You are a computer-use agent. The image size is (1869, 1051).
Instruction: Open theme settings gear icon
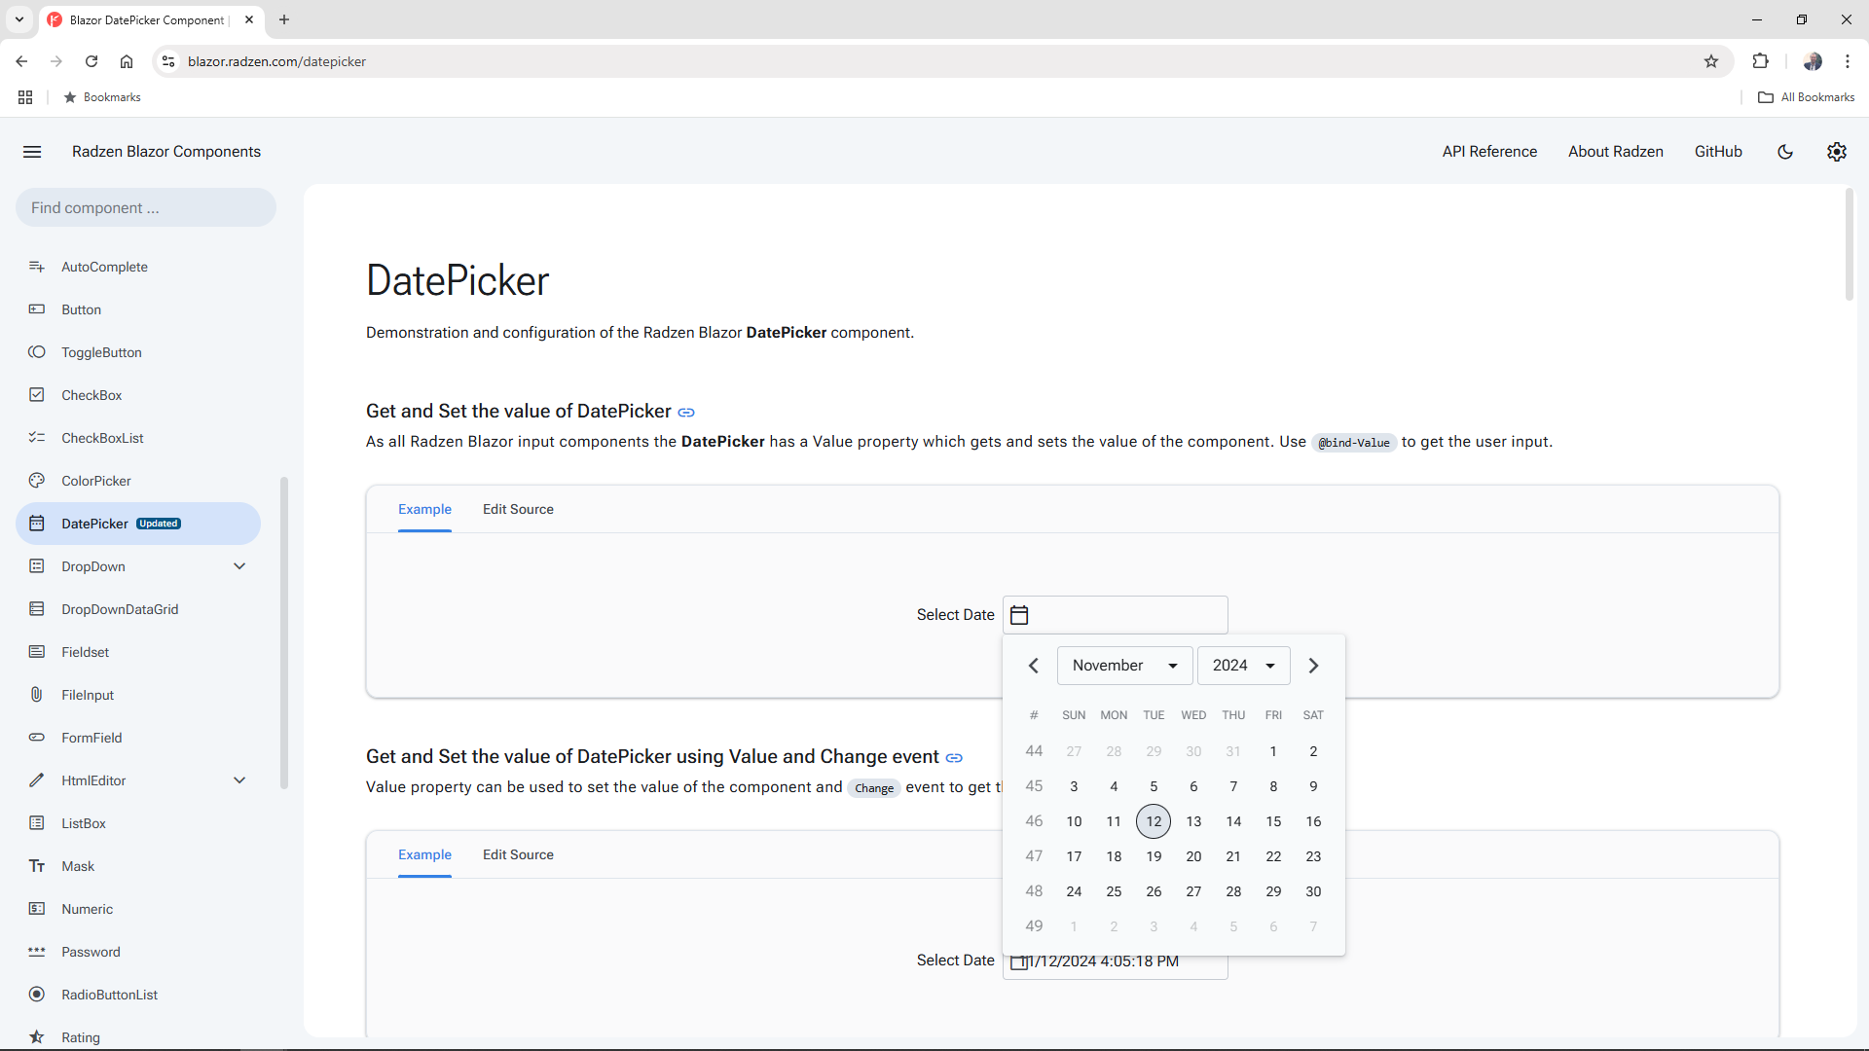(1837, 152)
